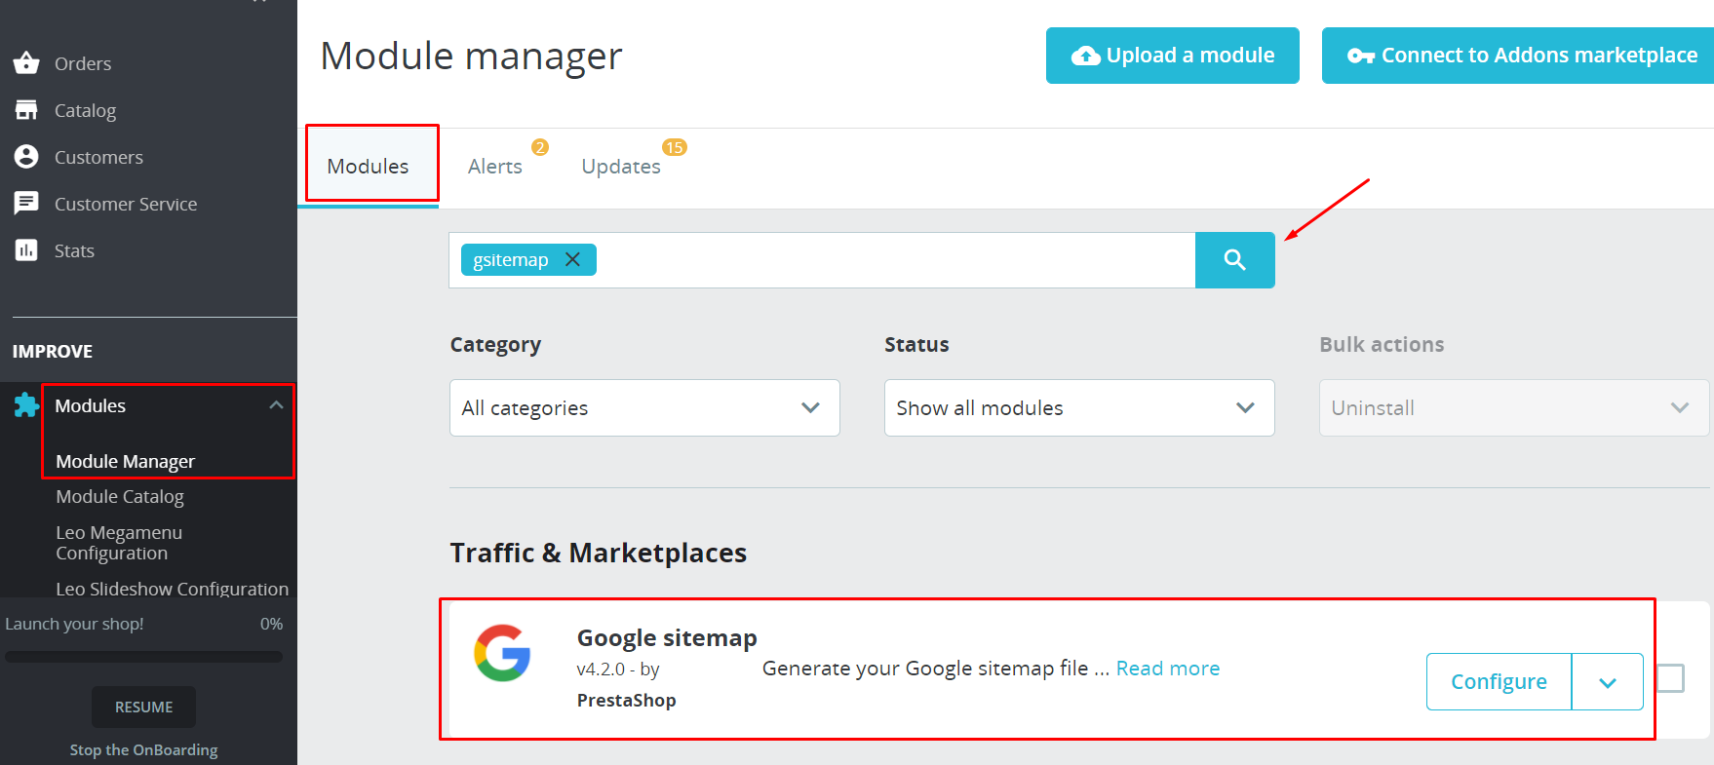The image size is (1714, 765).
Task: Open Catalog in the sidebar
Action: tap(85, 110)
